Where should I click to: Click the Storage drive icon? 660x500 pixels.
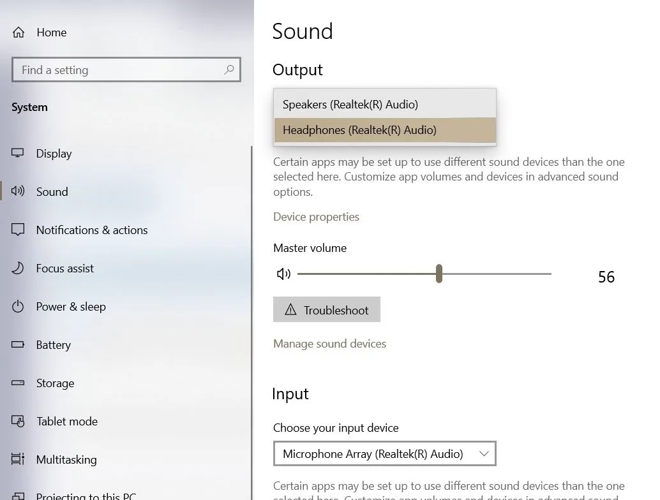[18, 383]
